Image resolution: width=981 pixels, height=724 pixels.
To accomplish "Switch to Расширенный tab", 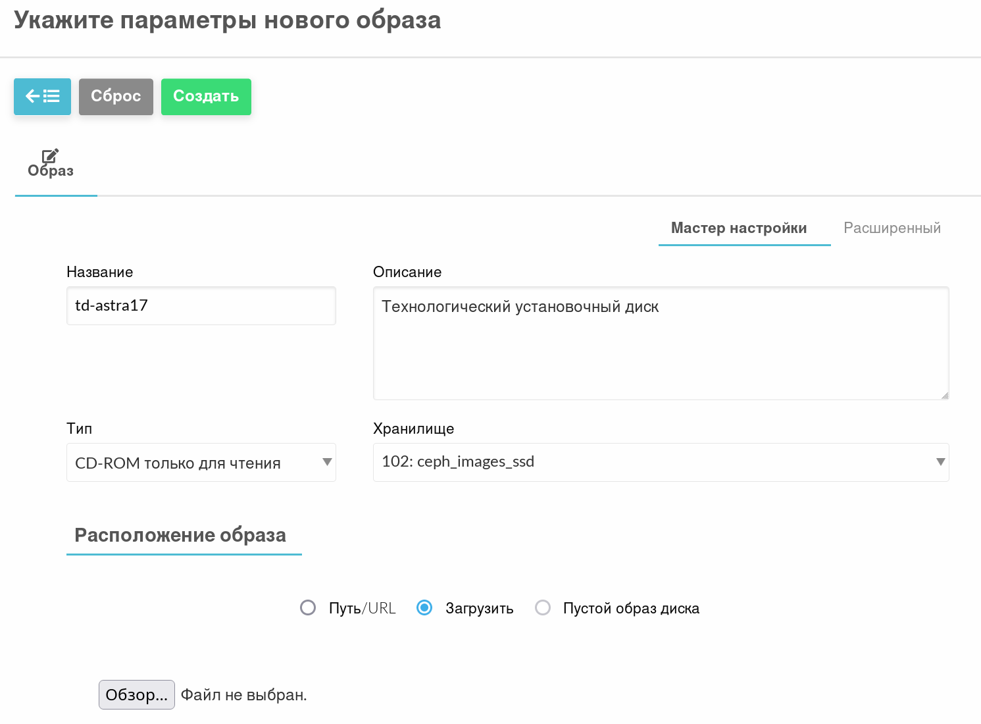I will 892,228.
